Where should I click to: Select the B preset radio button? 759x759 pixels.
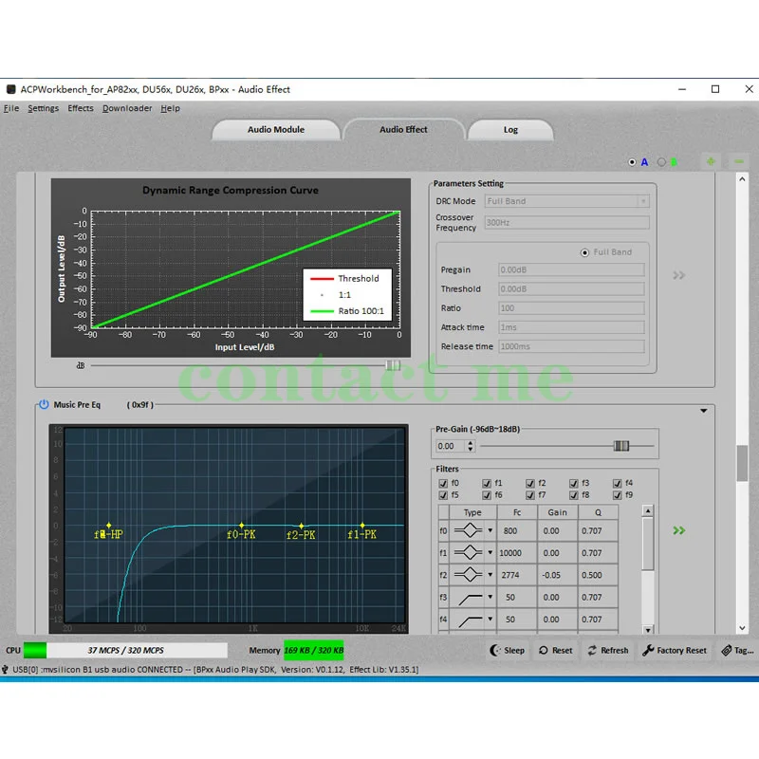tap(662, 162)
